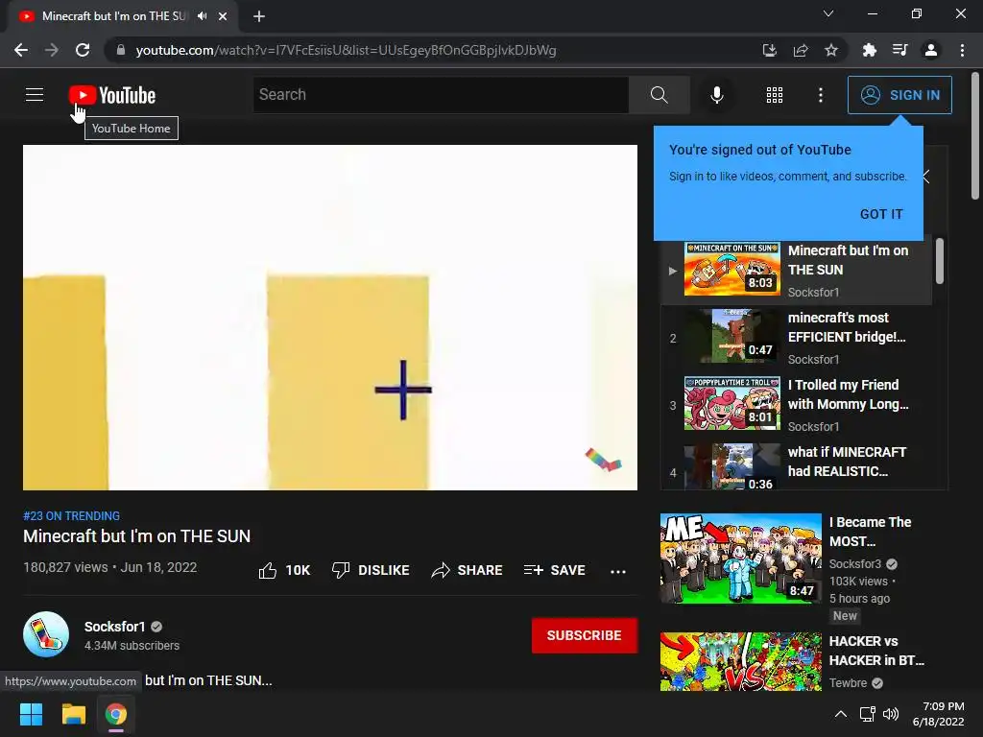
Task: Play playlist item Minecraft but I'm on THE SUN
Action: tap(796, 270)
